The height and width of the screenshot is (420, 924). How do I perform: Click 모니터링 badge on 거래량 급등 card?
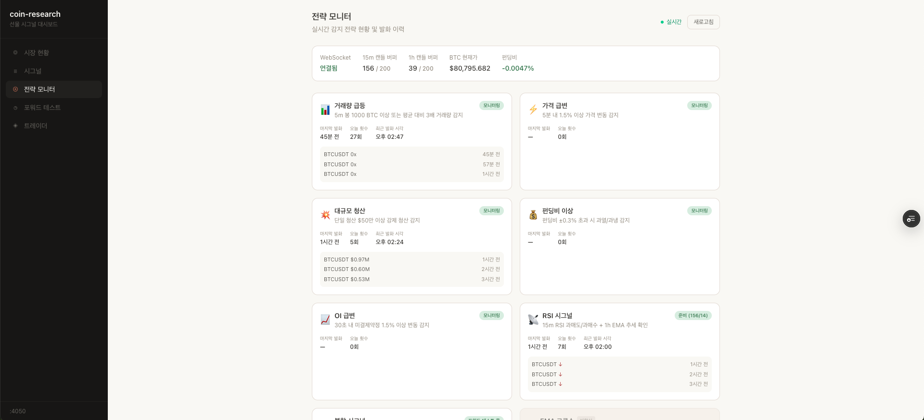491,106
